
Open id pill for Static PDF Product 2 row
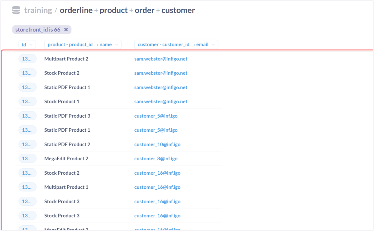[27, 144]
